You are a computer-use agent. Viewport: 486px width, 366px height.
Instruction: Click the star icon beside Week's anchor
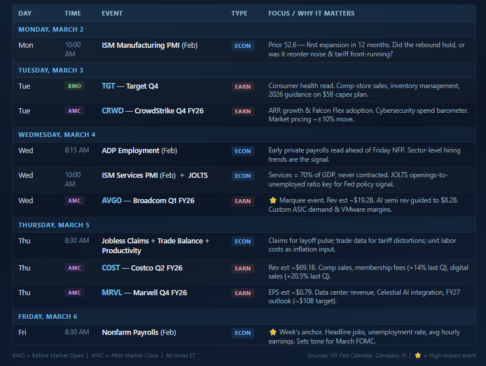[273, 332]
